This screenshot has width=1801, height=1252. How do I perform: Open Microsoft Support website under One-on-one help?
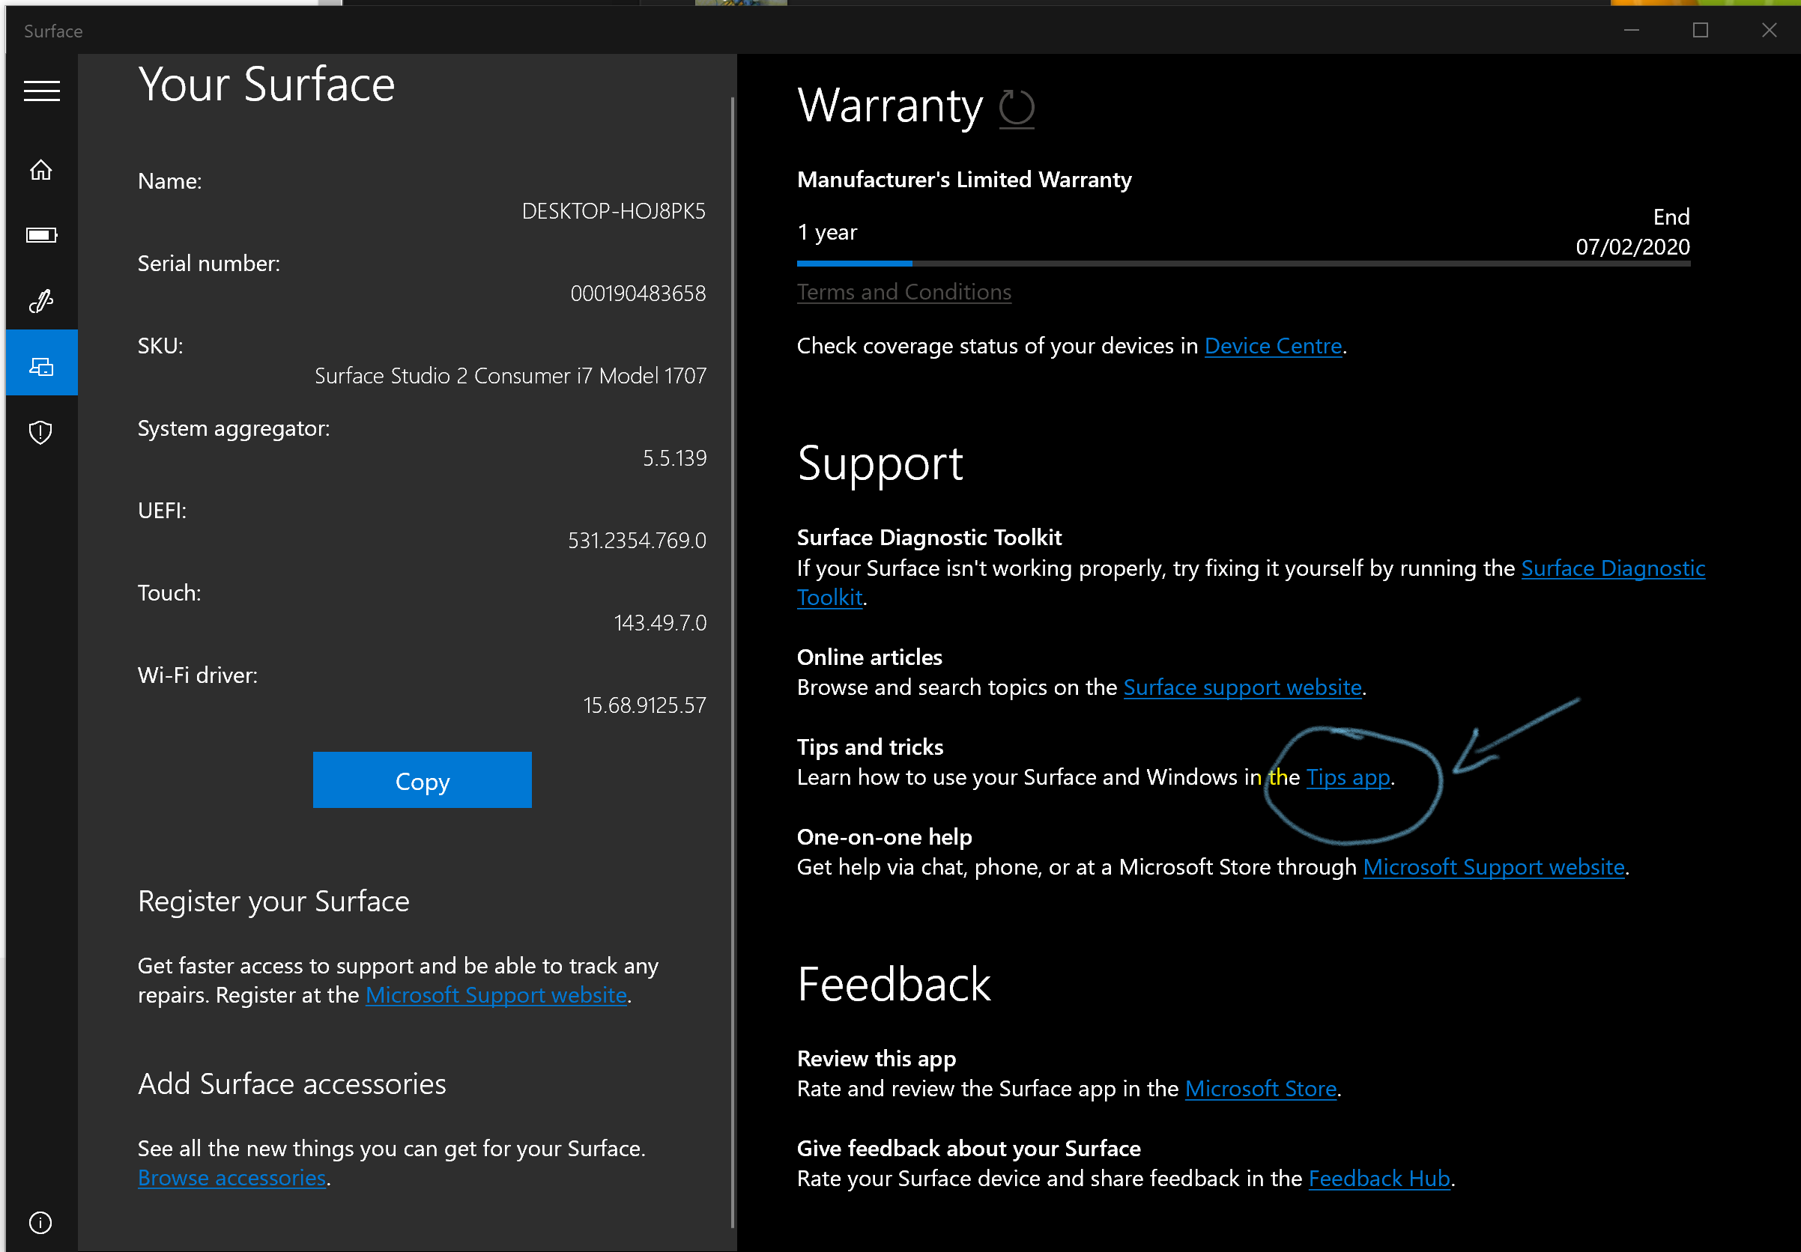coord(1493,867)
